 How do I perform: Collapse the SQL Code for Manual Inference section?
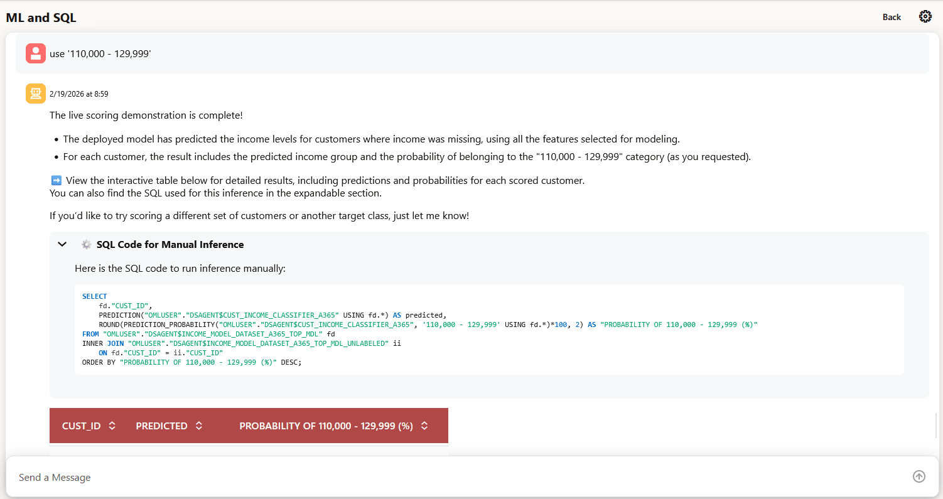(62, 244)
